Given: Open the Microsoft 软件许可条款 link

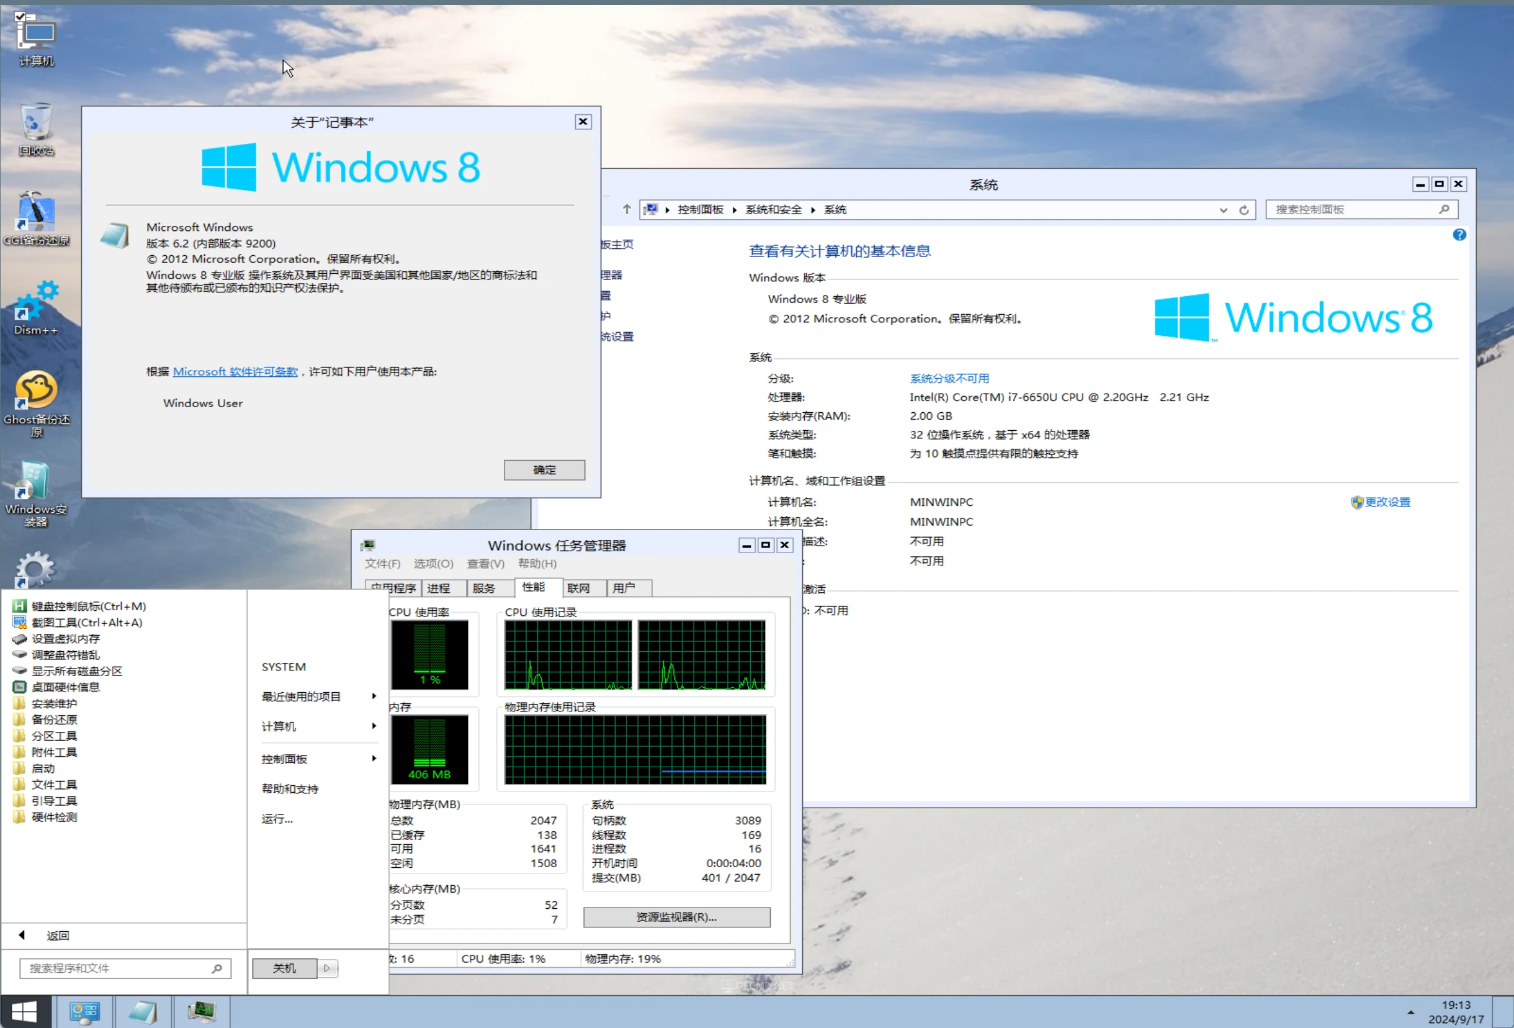Looking at the screenshot, I should [x=235, y=372].
